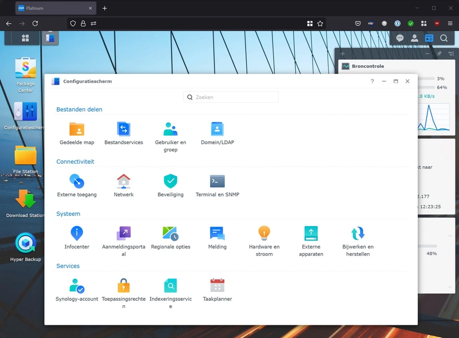Open Hardware en stroom settings
Viewport: 459px width, 338px height.
[x=264, y=232]
